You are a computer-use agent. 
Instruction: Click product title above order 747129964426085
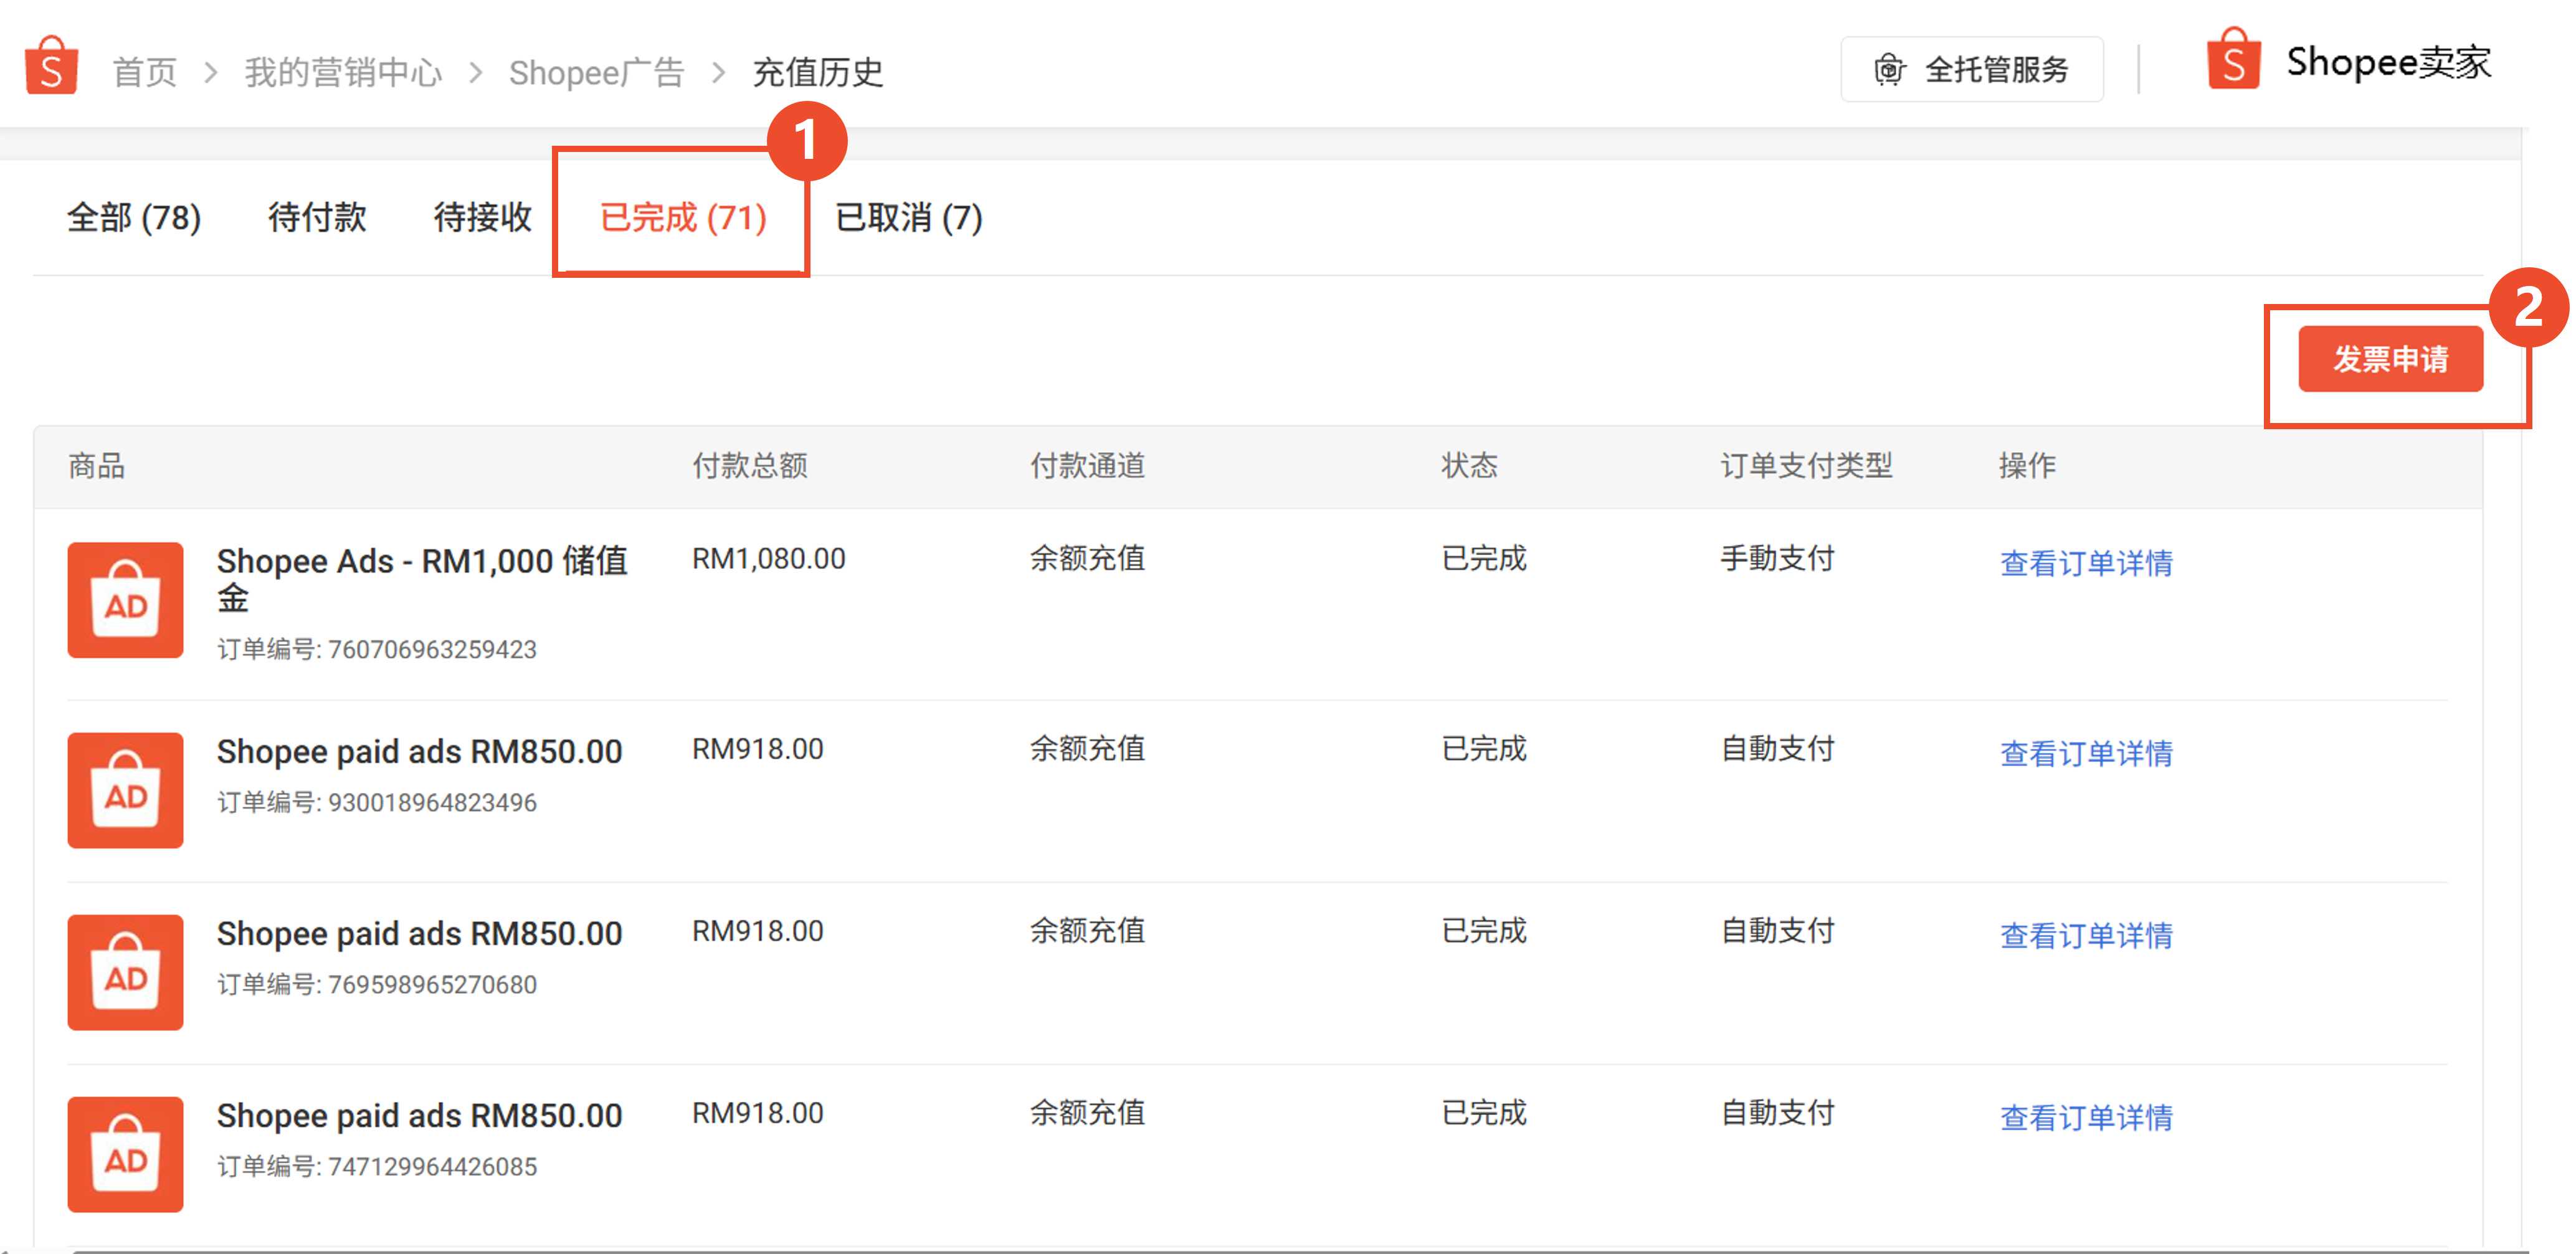419,1115
